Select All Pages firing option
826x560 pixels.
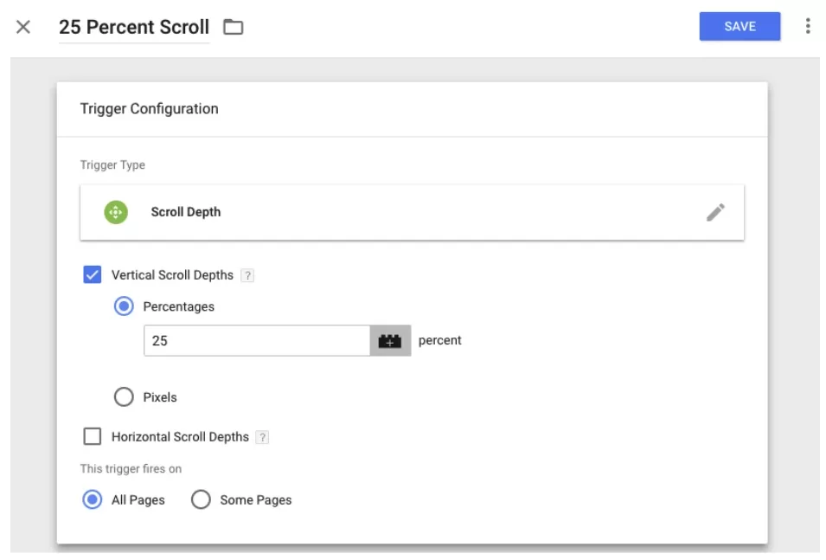point(93,499)
